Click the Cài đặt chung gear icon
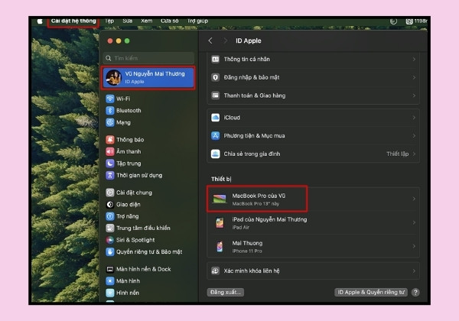Image resolution: width=459 pixels, height=321 pixels. [x=109, y=193]
